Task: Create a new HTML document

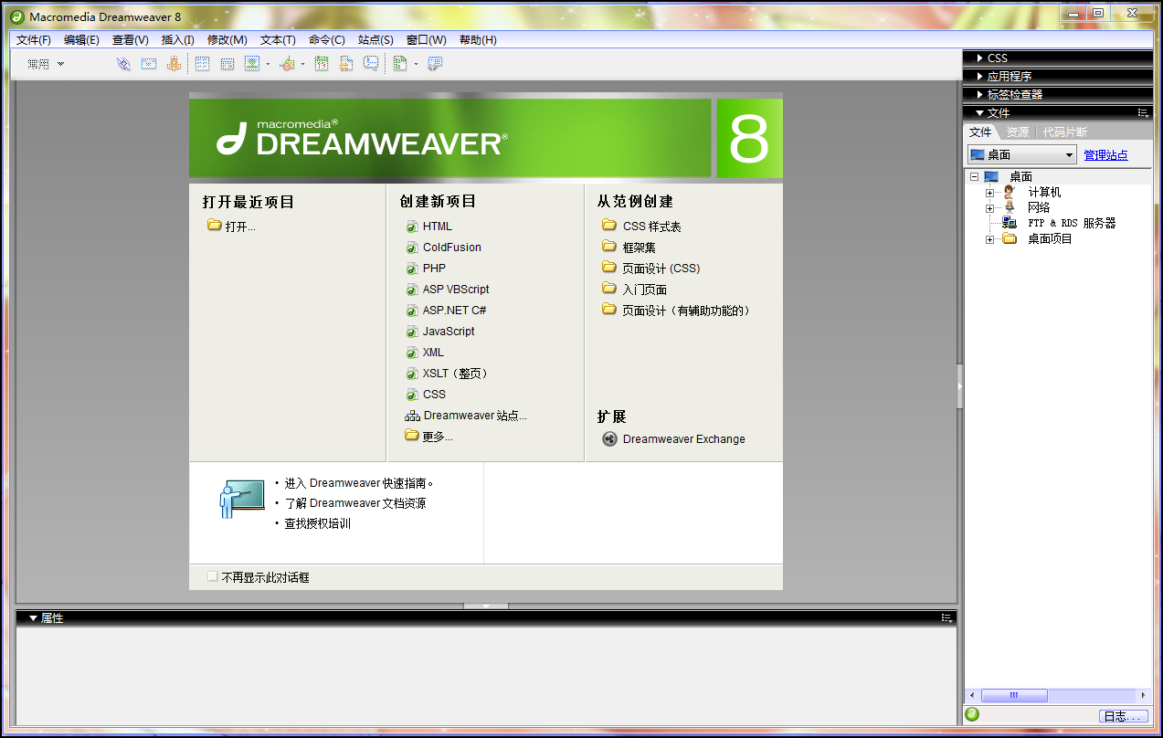Action: (437, 227)
